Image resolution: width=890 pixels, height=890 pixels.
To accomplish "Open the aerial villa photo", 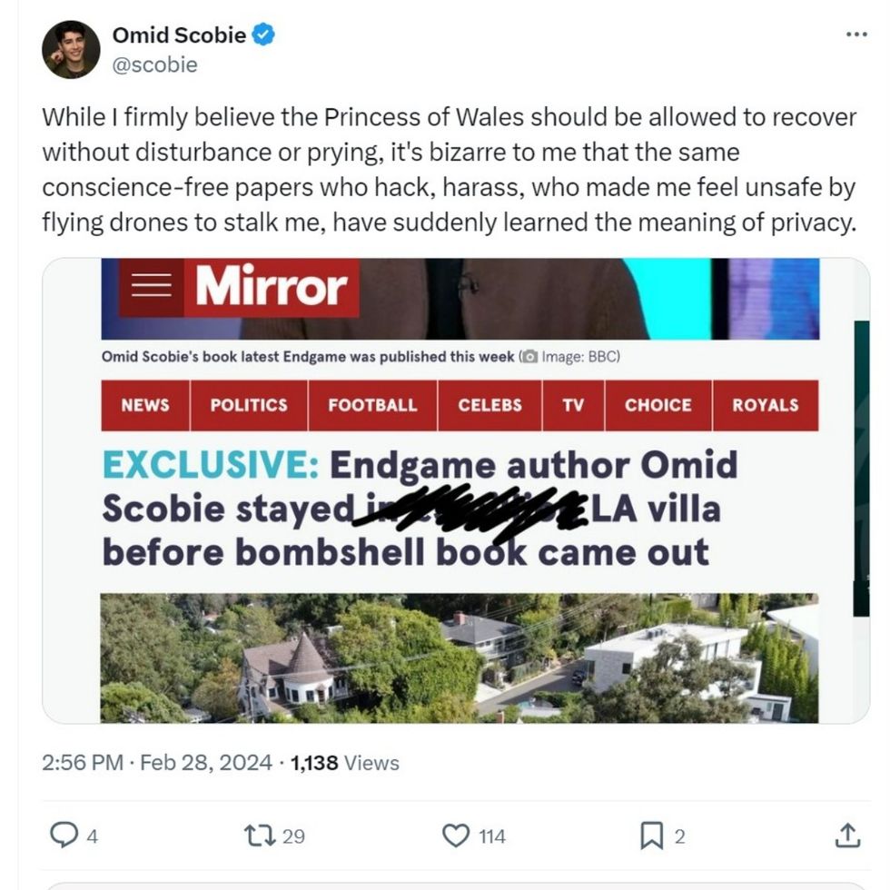I will pos(460,658).
